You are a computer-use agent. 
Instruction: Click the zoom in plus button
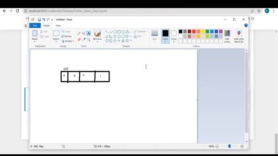tap(242, 146)
